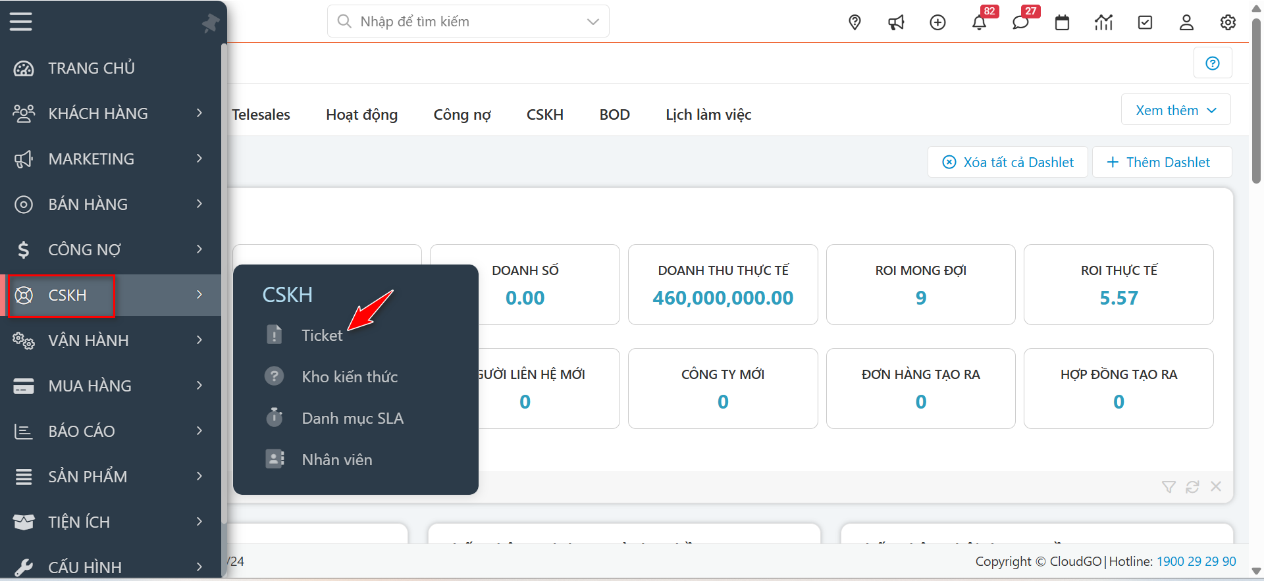Click the quick create plus icon
The width and height of the screenshot is (1264, 581).
tap(937, 22)
